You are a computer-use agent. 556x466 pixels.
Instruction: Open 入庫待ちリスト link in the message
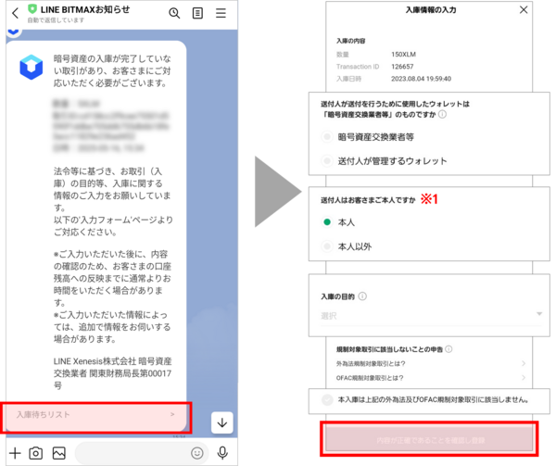[95, 415]
